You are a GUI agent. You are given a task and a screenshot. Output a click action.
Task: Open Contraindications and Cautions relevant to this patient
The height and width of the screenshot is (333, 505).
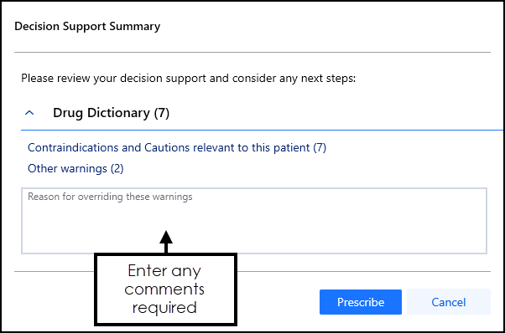[x=177, y=147]
